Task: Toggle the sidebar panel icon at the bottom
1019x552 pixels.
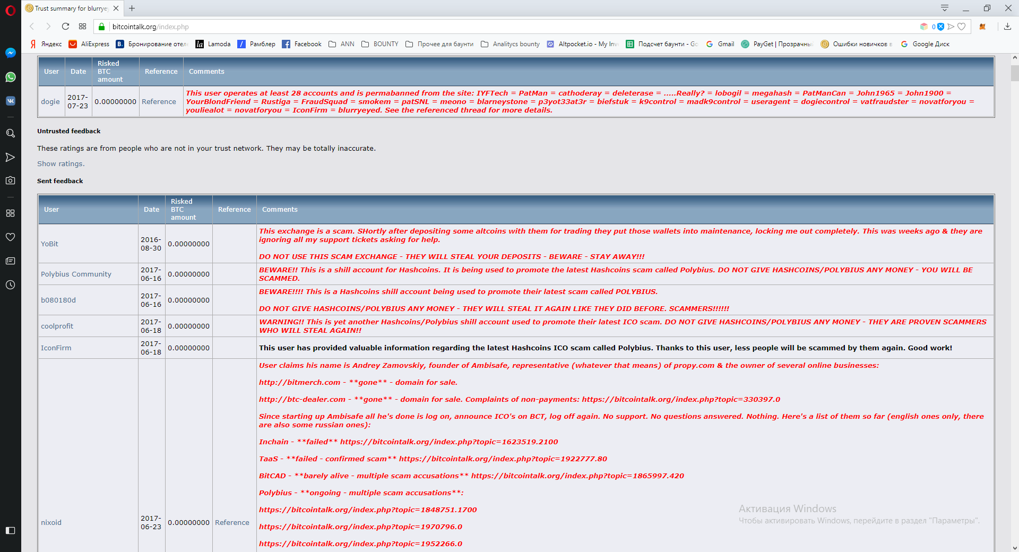Action: 10,530
